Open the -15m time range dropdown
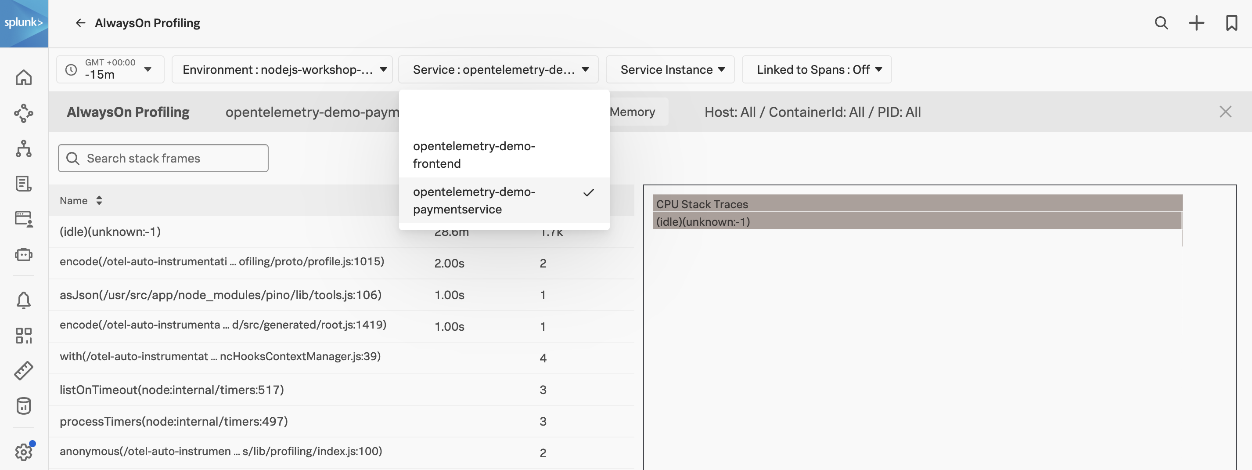 [110, 69]
